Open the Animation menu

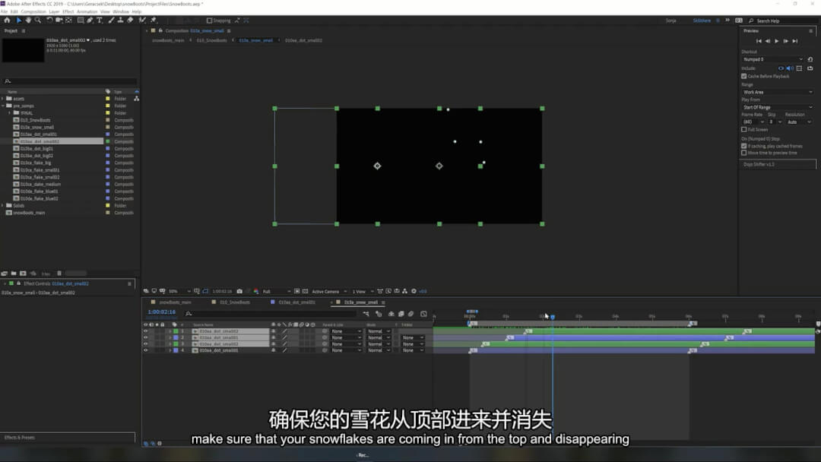coord(87,11)
